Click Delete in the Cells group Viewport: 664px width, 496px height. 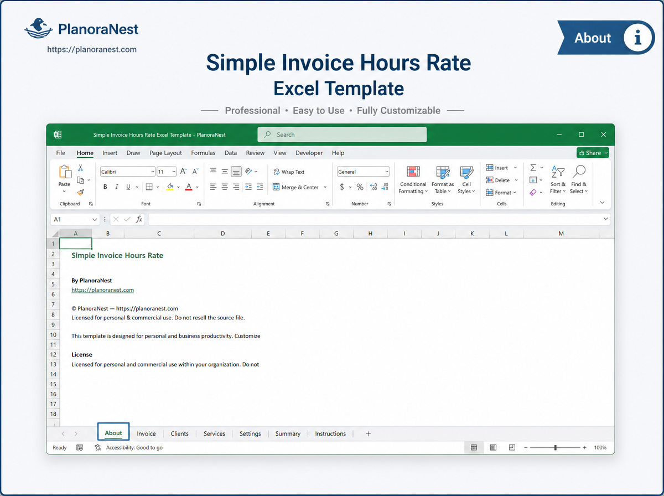499,180
